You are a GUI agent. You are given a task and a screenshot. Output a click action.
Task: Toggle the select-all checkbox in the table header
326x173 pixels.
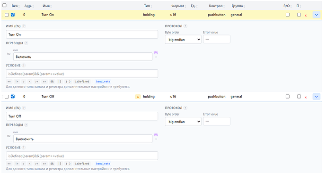click(4, 5)
